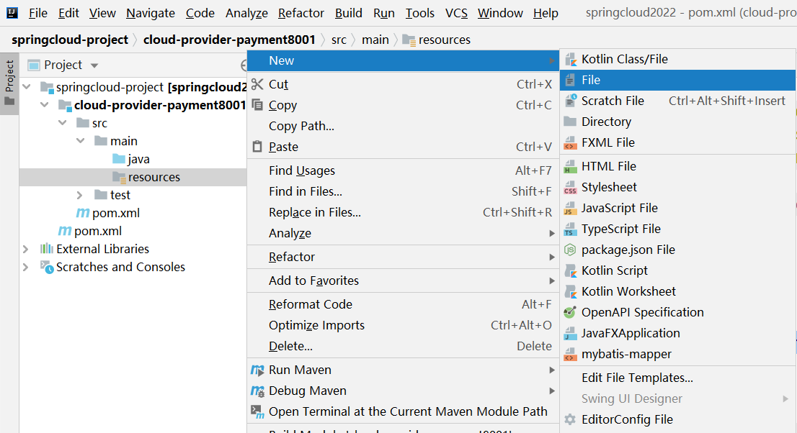Image resolution: width=797 pixels, height=433 pixels.
Task: Click cloud-provider-payment8001 breadcrumb
Action: [229, 40]
